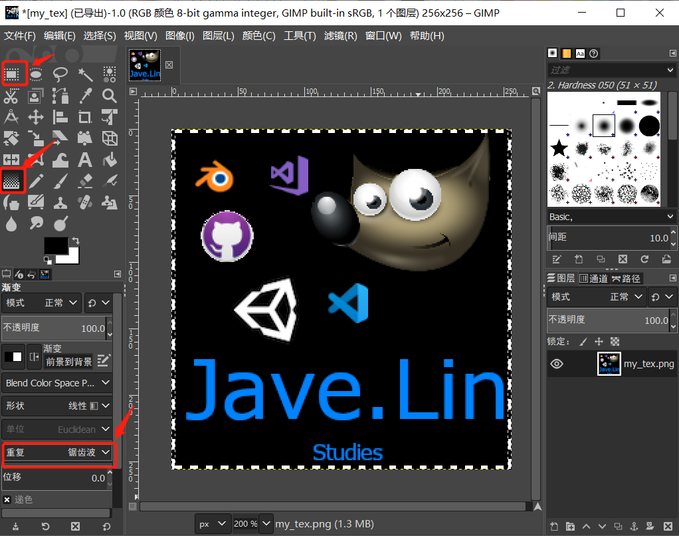Open the 滤镜(R) filters menu
This screenshot has height=536, width=679.
340,36
